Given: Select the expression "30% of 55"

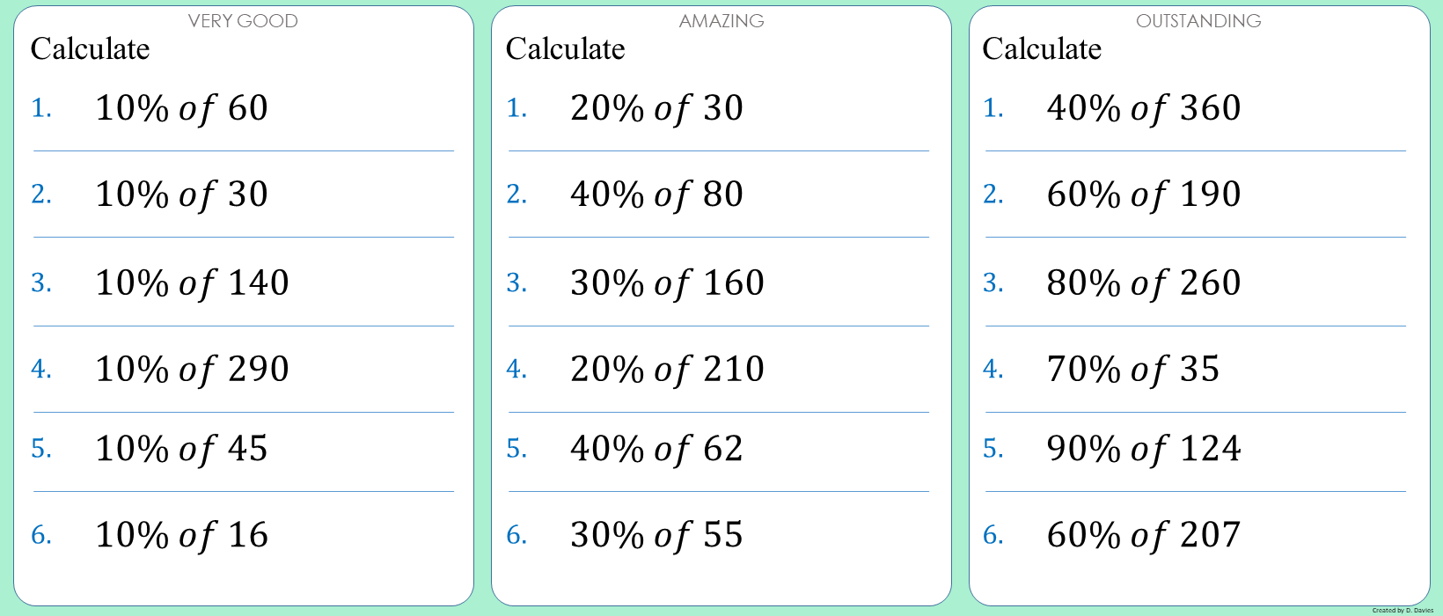Looking at the screenshot, I should click(x=656, y=535).
